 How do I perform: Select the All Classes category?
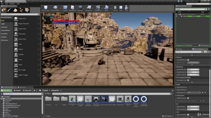coord(4,40)
